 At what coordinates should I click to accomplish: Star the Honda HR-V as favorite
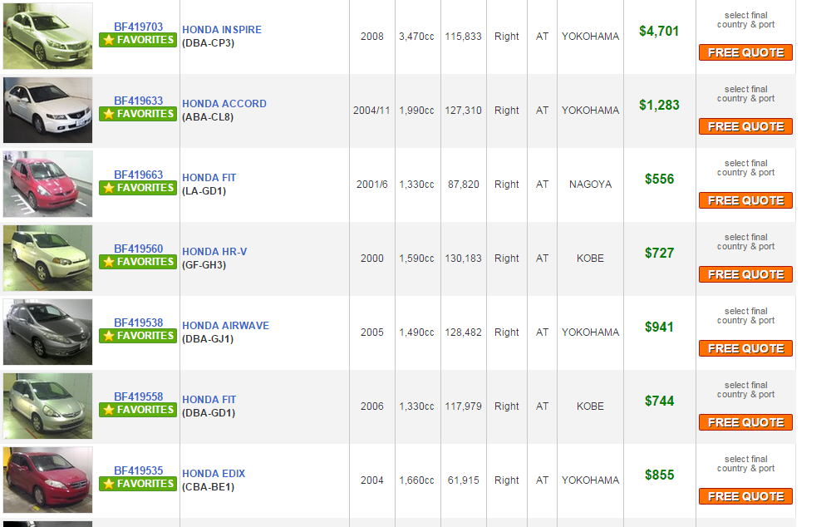(x=138, y=262)
